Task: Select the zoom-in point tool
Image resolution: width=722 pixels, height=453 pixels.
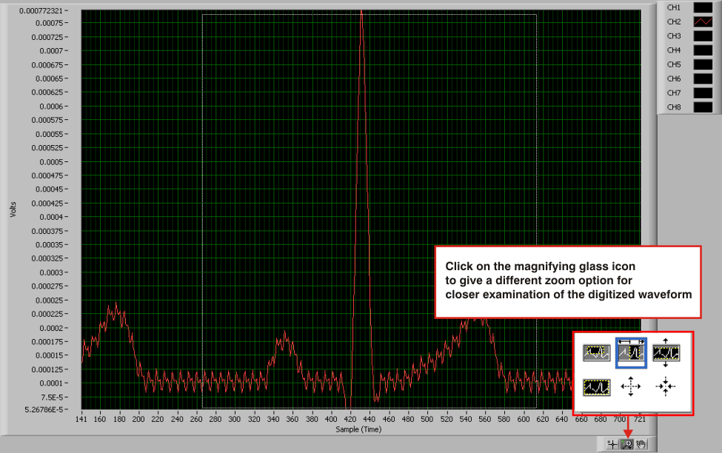Action: point(630,386)
